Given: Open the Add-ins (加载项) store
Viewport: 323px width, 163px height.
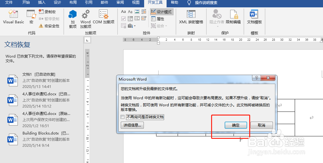Looking at the screenshot, I should [73, 19].
